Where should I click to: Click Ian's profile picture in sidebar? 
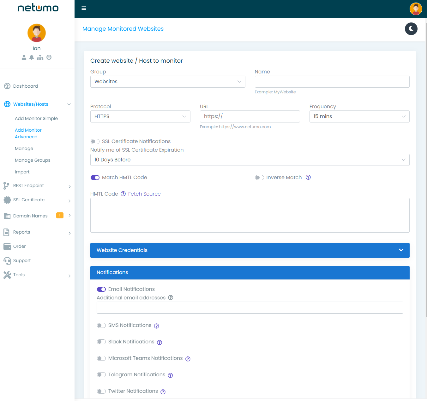pos(37,33)
